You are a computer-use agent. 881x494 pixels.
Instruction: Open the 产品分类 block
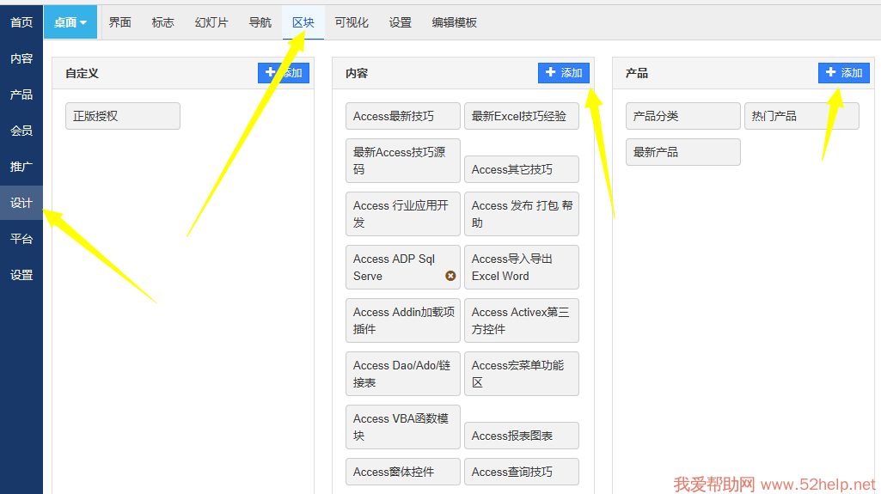pyautogui.click(x=682, y=116)
